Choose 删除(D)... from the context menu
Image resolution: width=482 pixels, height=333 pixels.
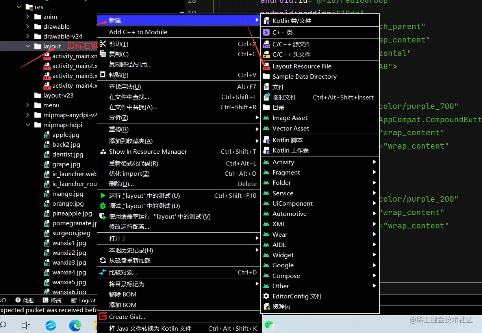click(179, 184)
